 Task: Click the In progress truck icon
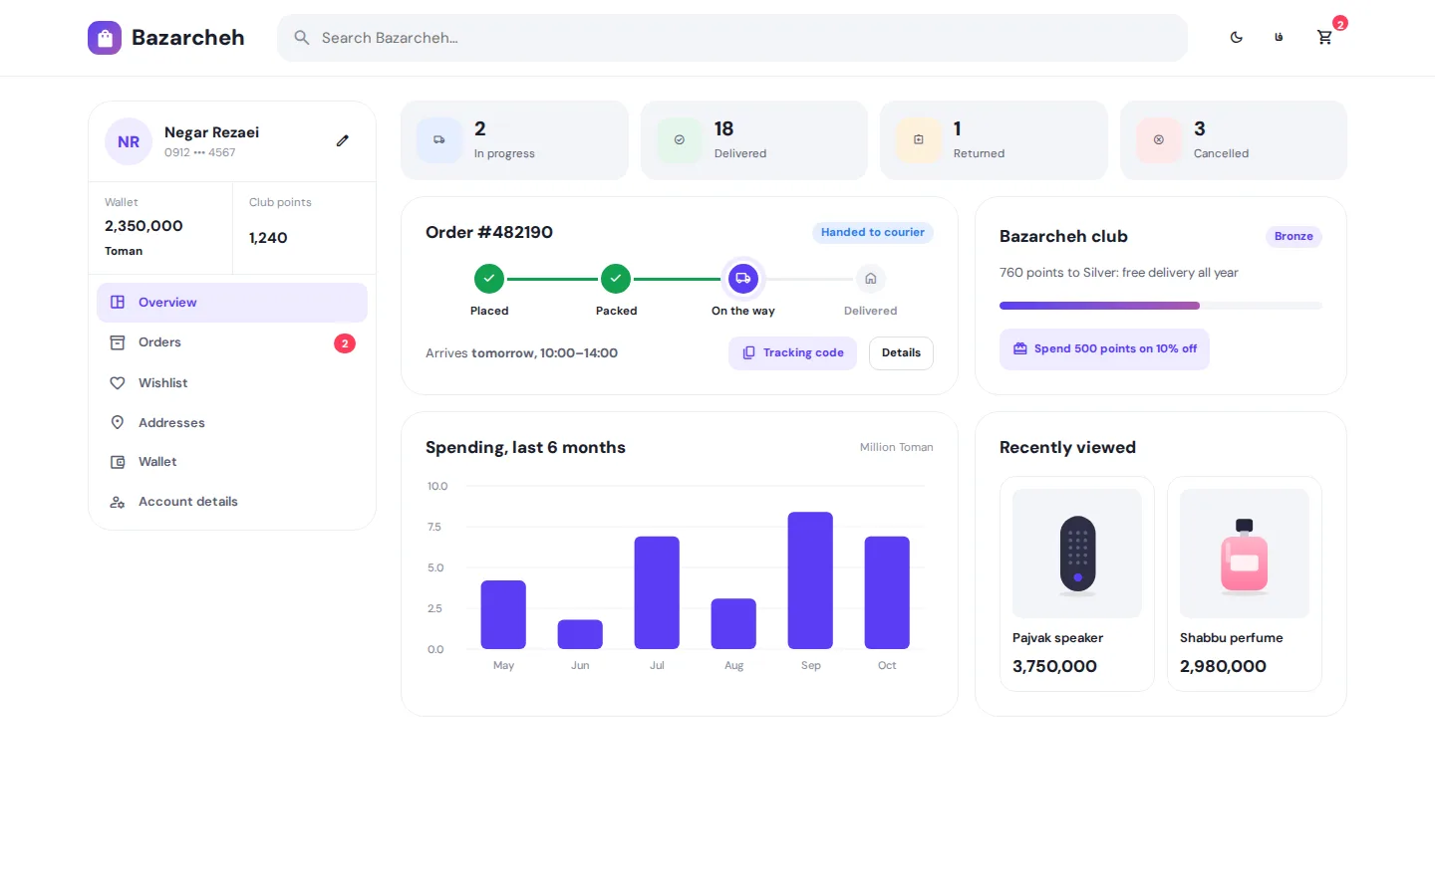click(x=439, y=140)
